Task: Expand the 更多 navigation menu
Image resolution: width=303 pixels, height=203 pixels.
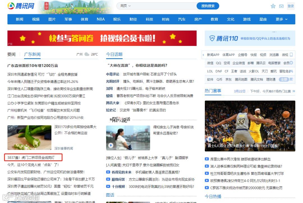Action: point(281,19)
